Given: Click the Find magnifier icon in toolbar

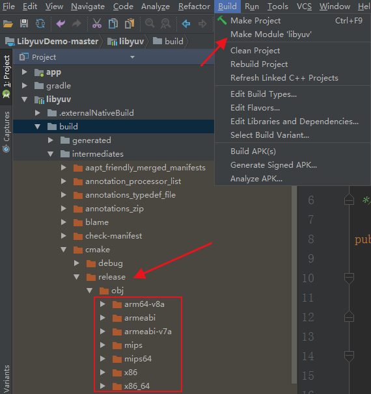Looking at the screenshot, I should point(150,23).
